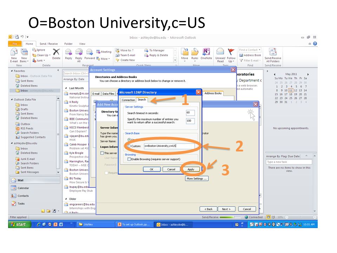
Task: Click More Settings button
Action: (197, 179)
